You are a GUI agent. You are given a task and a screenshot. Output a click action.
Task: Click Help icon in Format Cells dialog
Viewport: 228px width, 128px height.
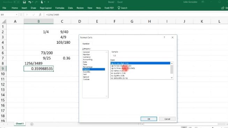point(164,37)
